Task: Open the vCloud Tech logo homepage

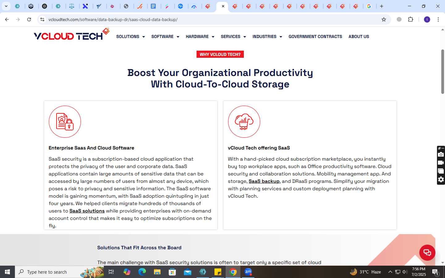Action: 71,35
